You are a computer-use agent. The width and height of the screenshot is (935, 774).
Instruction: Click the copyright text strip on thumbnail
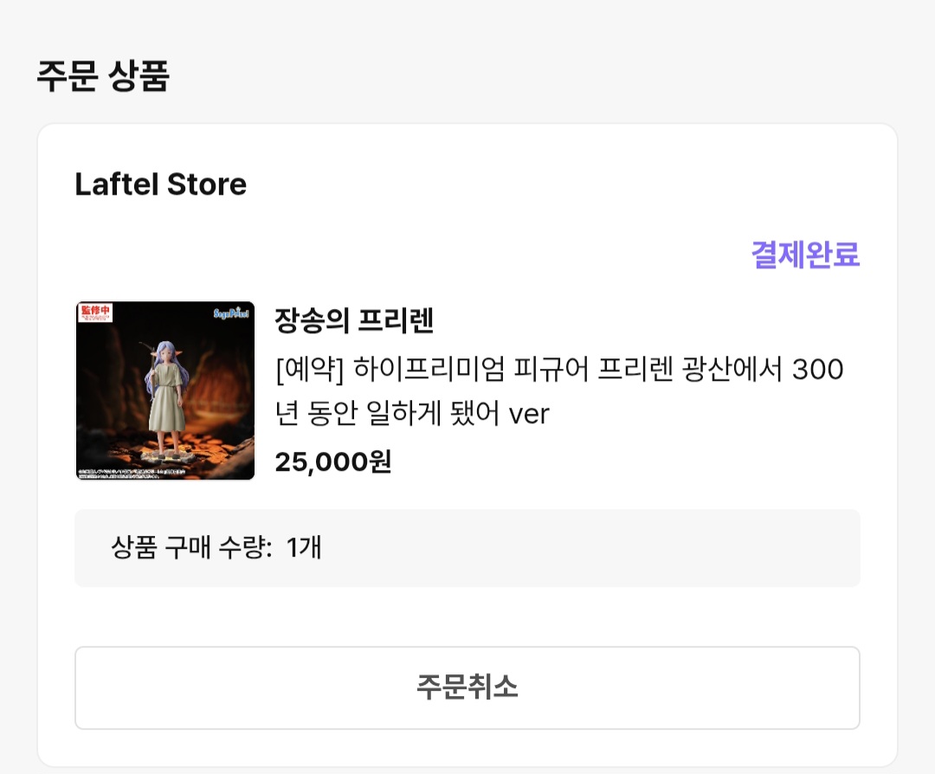click(132, 474)
